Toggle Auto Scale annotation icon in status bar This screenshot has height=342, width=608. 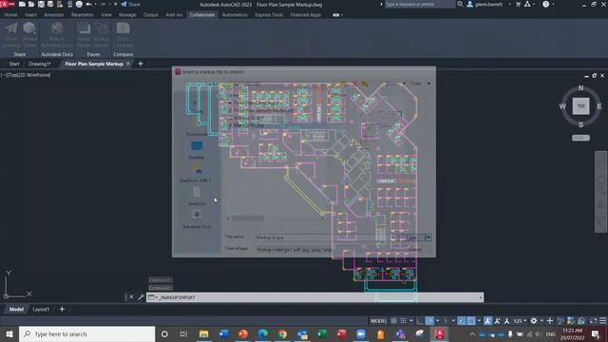[x=497, y=321]
